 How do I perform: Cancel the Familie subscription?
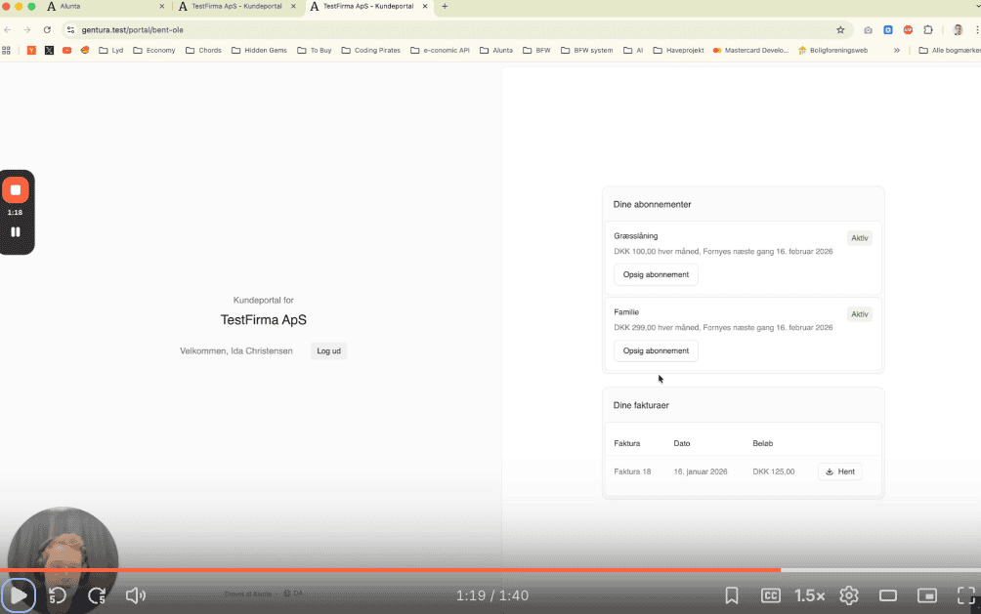[x=656, y=351]
